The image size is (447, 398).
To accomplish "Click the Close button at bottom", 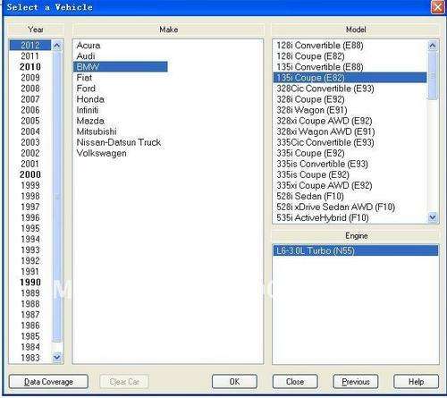I will click(x=295, y=382).
